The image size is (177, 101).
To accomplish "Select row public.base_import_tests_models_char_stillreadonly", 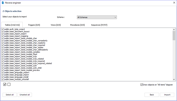I will click(26, 49).
